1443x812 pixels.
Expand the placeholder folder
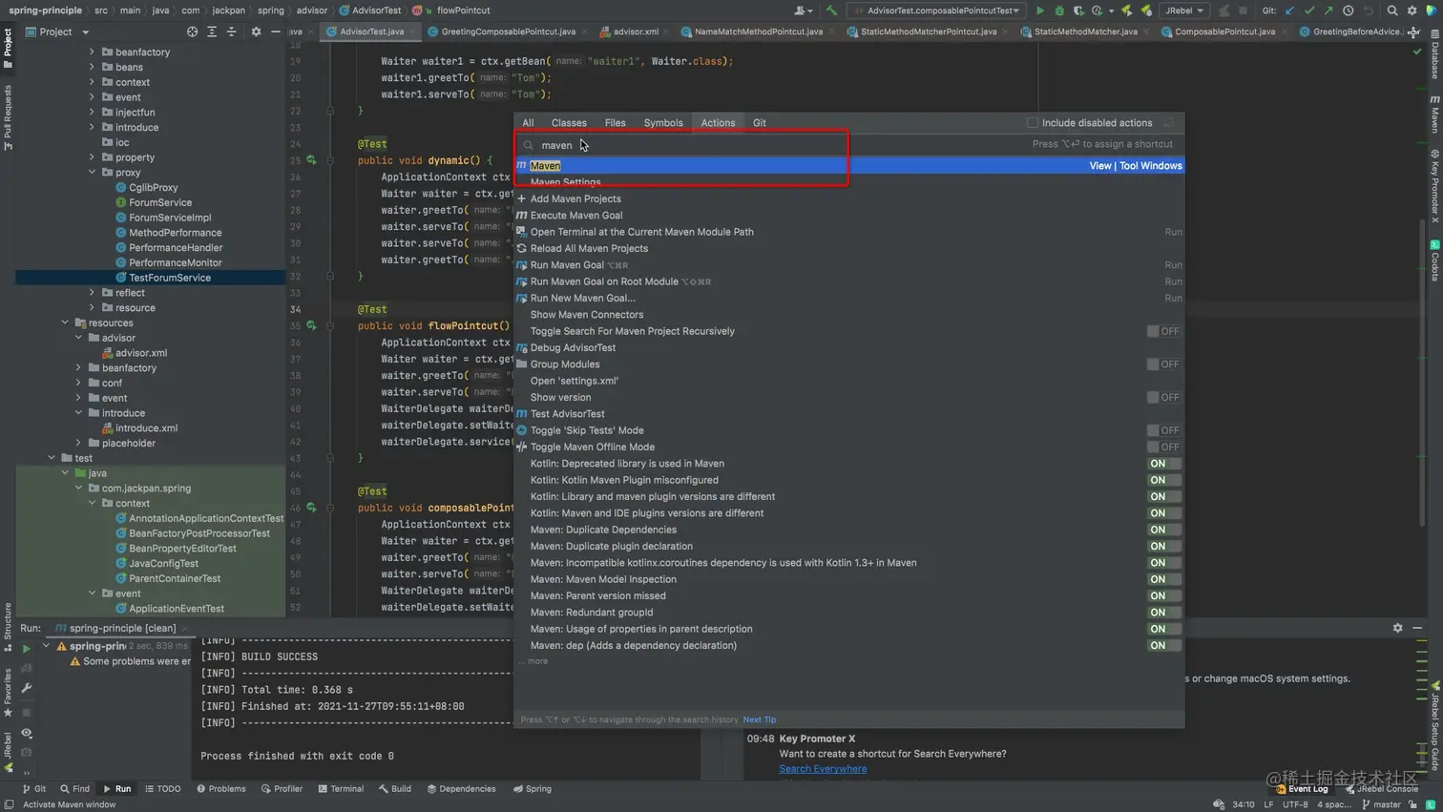[79, 443]
